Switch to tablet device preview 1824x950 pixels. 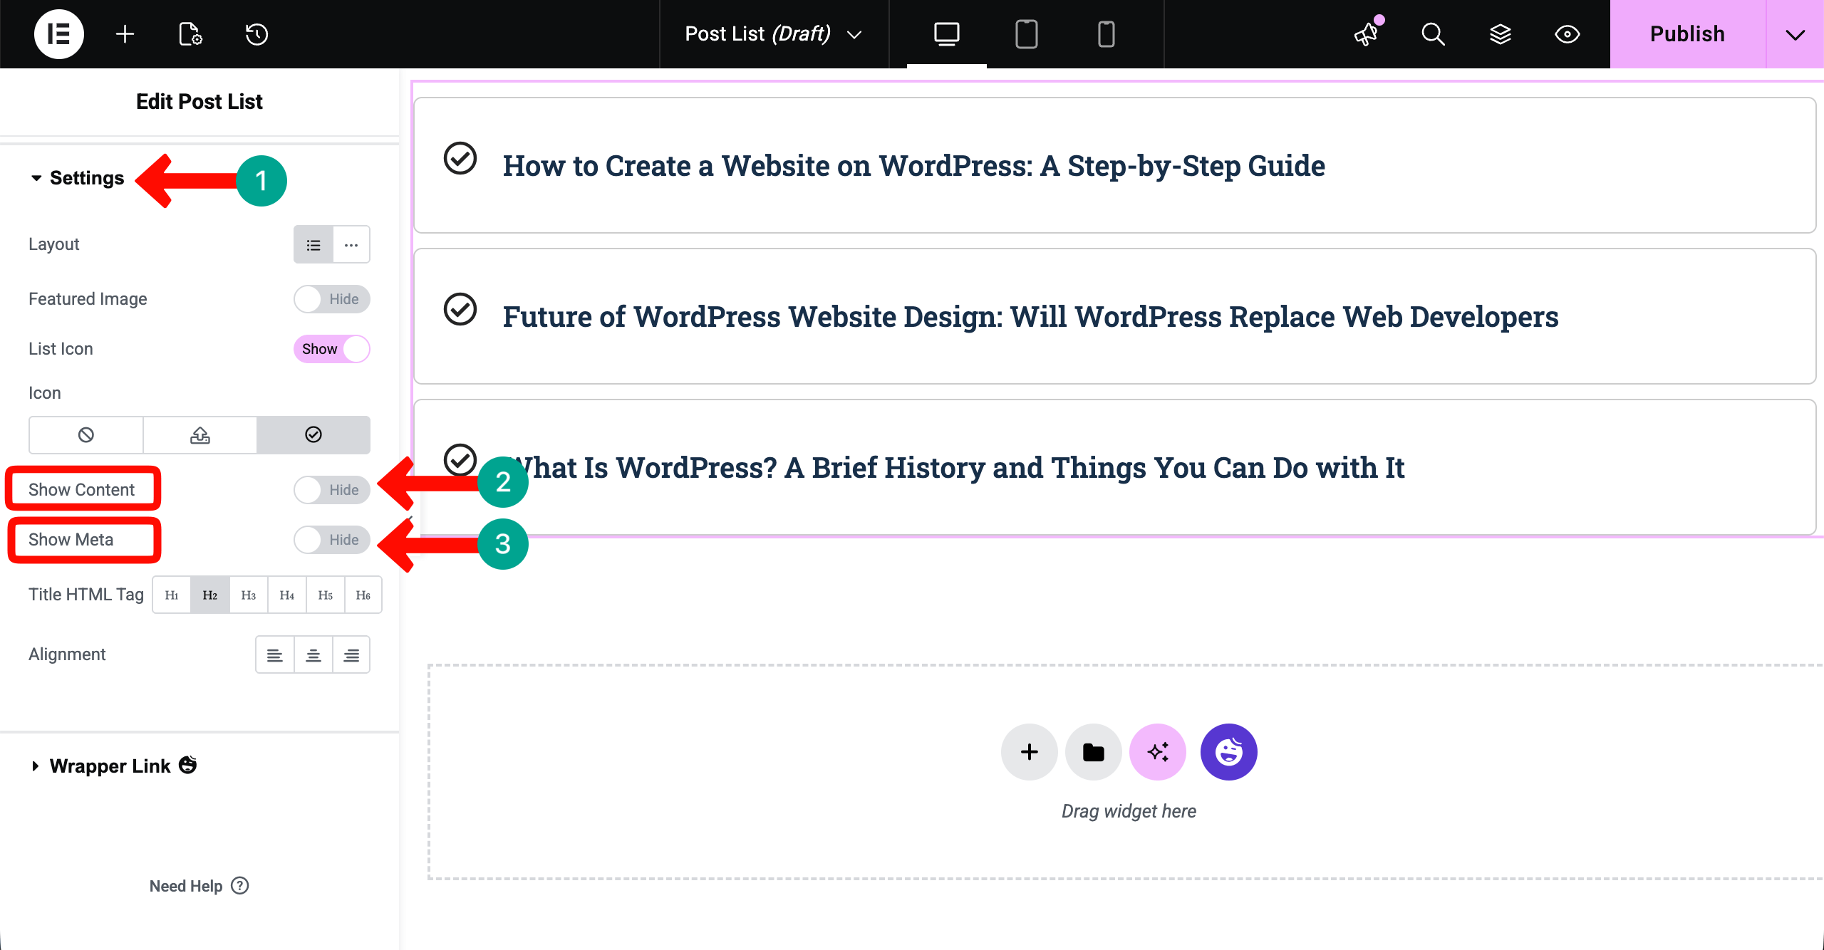tap(1026, 33)
